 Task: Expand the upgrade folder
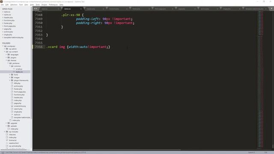tap(6, 123)
